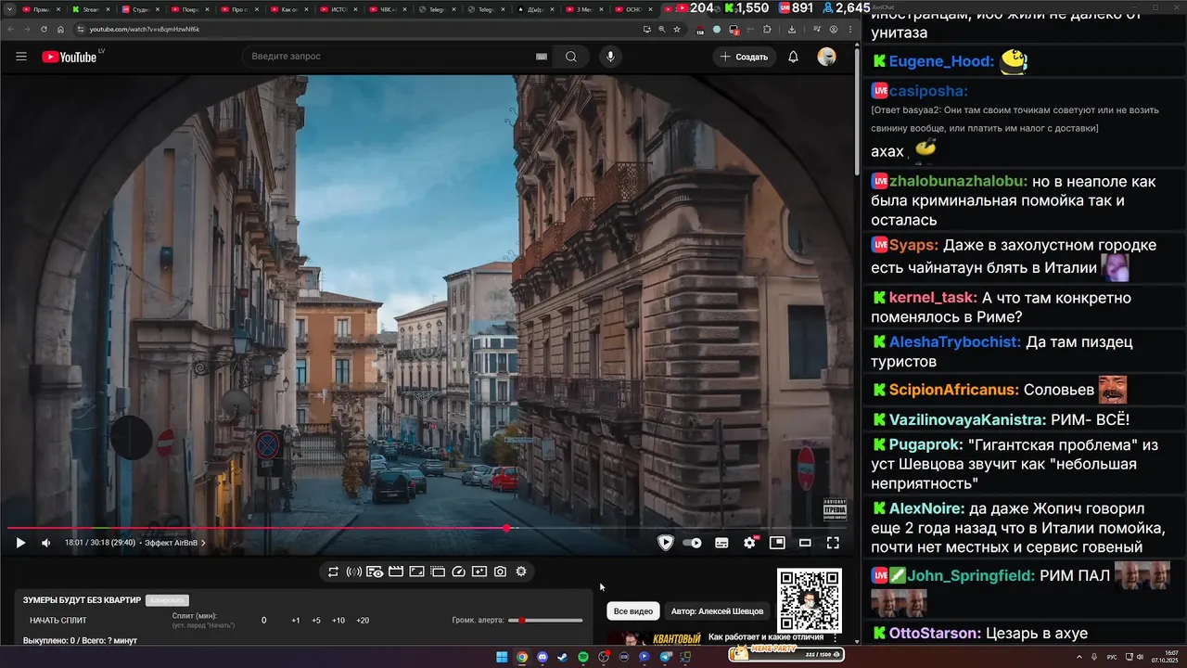1187x668 pixels.
Task: Click the Создать button
Action: 744,57
